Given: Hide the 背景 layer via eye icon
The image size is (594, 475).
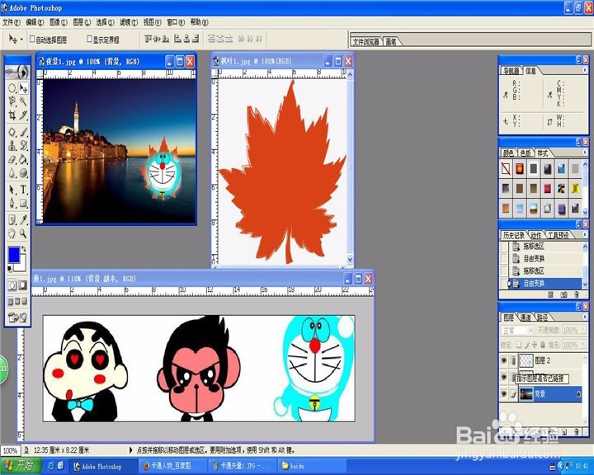Looking at the screenshot, I should point(504,394).
